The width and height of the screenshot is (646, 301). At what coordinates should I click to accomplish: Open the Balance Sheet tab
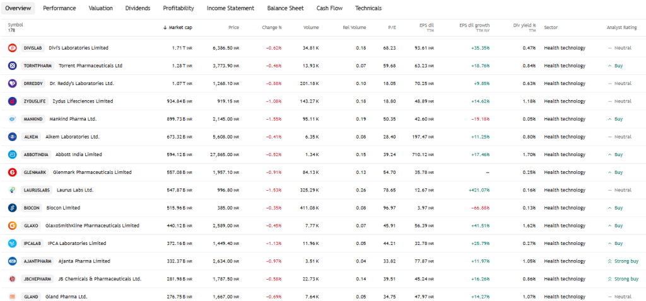tap(285, 8)
